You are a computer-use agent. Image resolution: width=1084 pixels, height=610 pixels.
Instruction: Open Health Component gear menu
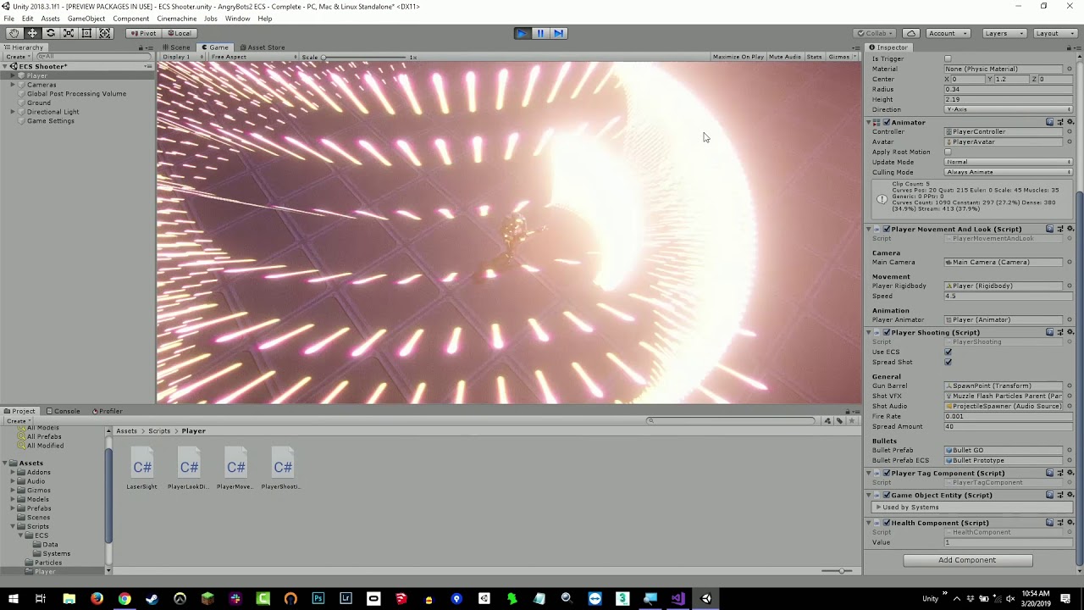coord(1070,523)
